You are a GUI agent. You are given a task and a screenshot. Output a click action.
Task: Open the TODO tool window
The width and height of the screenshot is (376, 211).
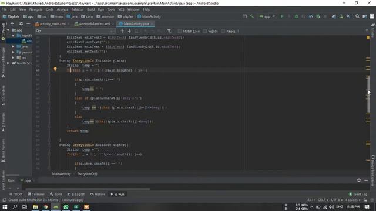15,194
